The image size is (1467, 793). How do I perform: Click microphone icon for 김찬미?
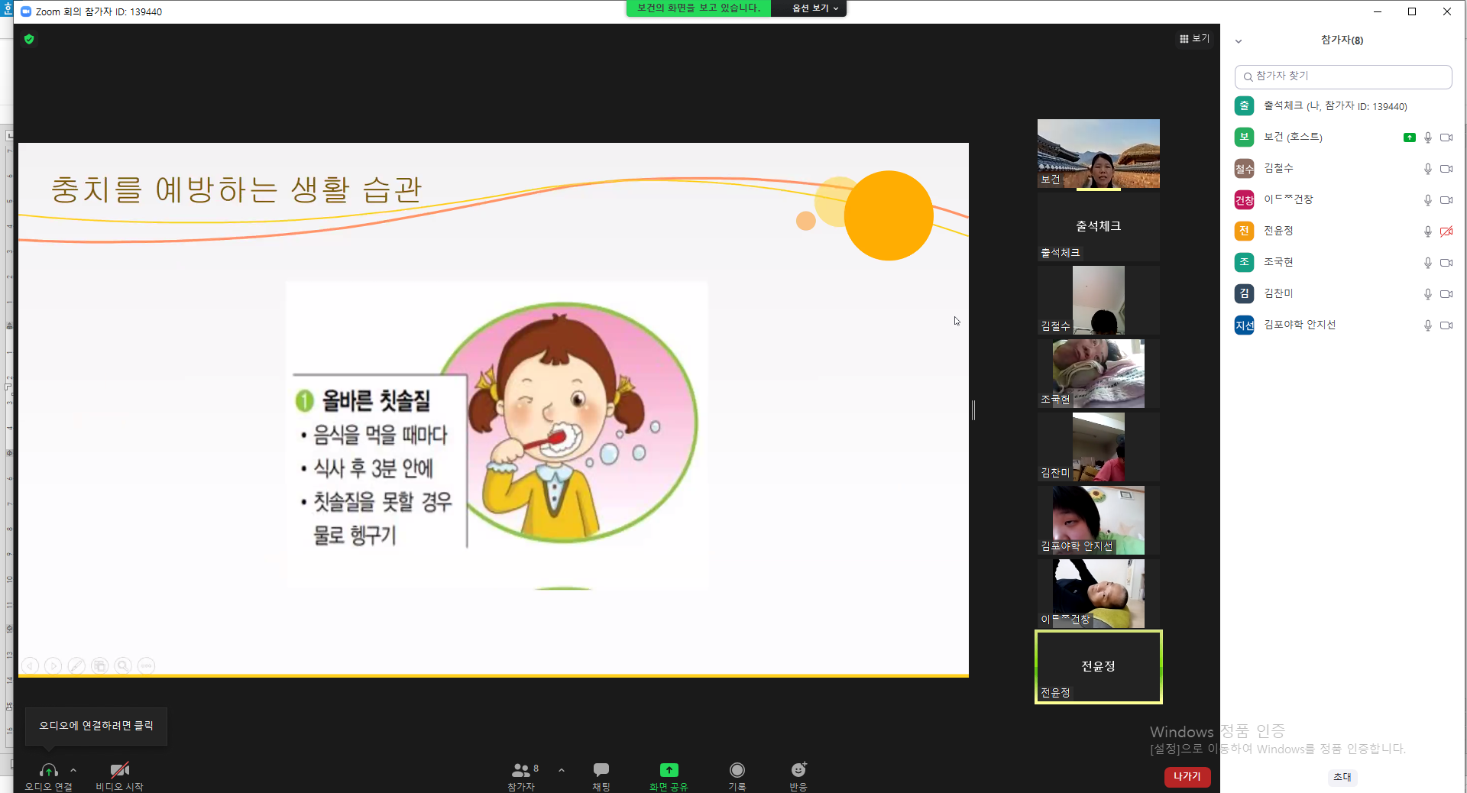tap(1427, 294)
